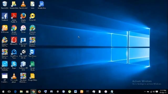The image size is (168, 94).
Task: Check the battery status tray icon
Action: pyautogui.click(x=148, y=92)
